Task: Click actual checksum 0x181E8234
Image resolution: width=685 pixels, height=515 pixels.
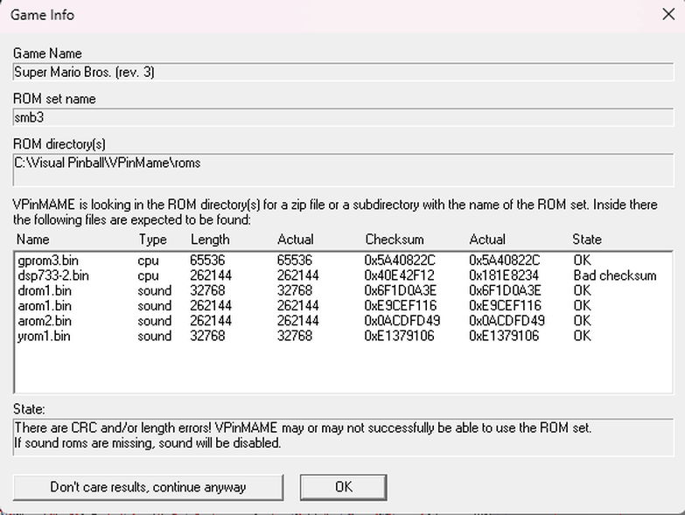Action: [x=504, y=275]
